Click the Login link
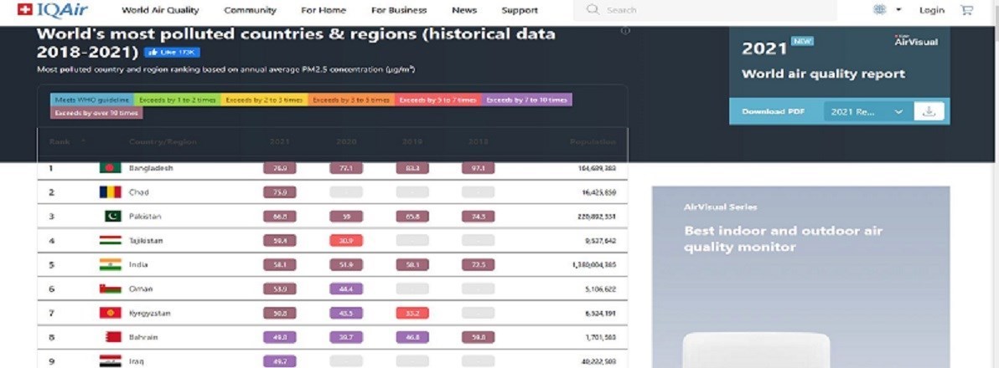Viewport: 999px width, 368px height. [x=931, y=11]
